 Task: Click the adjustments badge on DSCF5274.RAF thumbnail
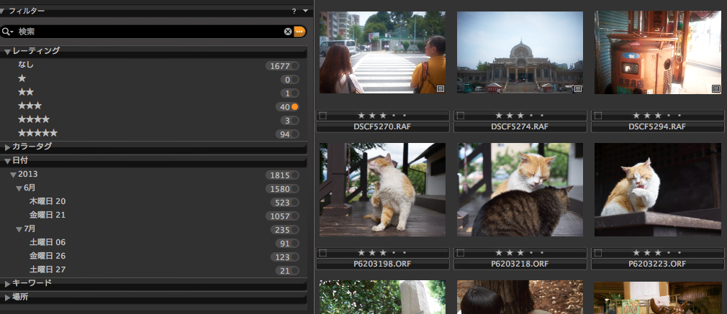point(577,88)
